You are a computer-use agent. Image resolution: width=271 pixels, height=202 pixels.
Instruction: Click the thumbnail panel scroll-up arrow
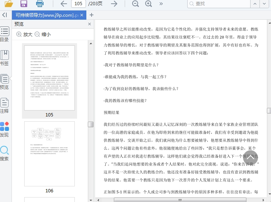[91, 44]
